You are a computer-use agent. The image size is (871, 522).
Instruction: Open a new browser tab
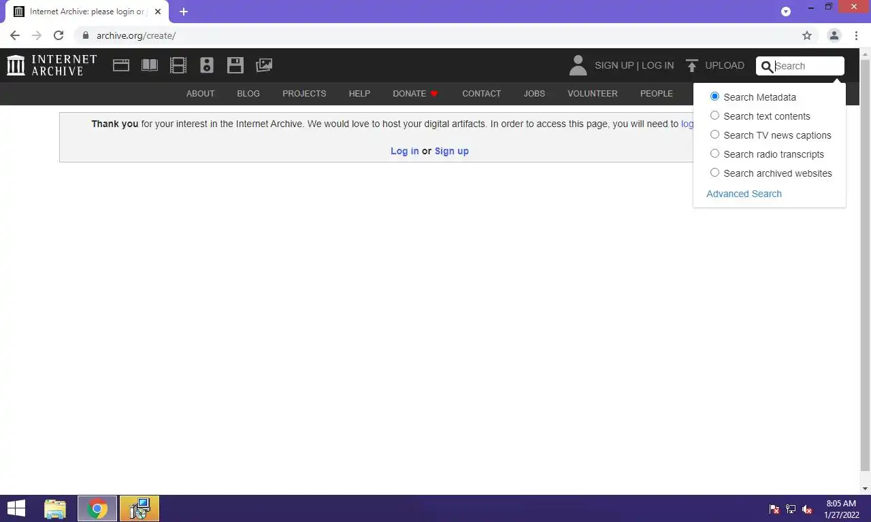[x=184, y=12]
